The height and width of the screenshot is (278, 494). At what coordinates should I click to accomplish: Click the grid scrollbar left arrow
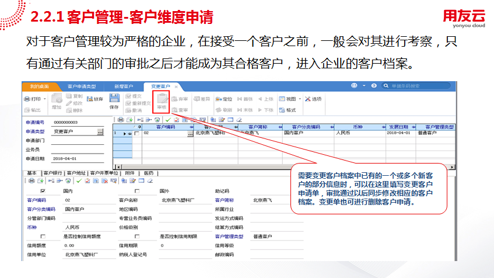click(x=118, y=167)
